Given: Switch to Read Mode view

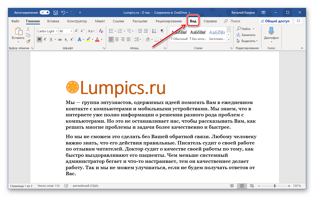Looking at the screenshot, I should [232, 186].
